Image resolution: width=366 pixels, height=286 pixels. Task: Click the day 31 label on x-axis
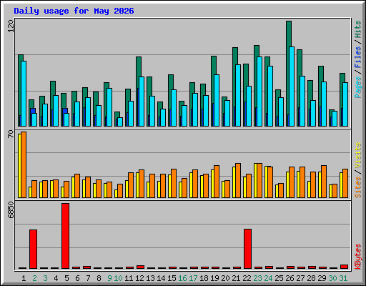point(343,278)
